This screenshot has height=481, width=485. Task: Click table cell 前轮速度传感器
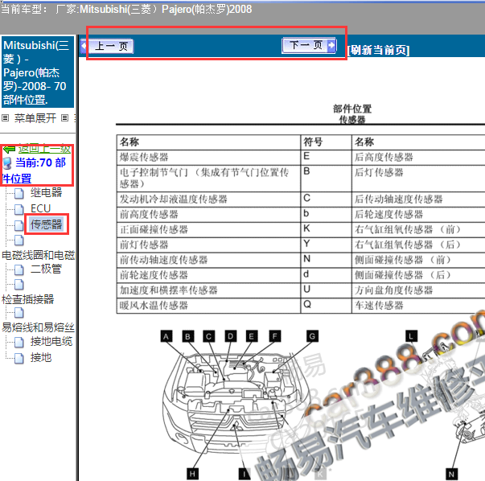coord(208,275)
